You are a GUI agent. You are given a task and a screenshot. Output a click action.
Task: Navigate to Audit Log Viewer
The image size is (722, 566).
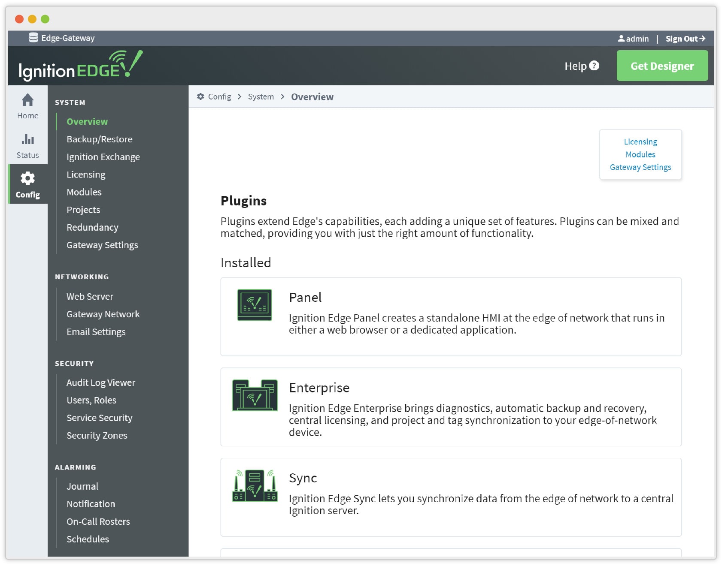point(101,382)
